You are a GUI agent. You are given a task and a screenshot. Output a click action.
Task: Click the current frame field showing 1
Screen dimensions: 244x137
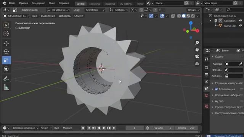(x=135, y=128)
